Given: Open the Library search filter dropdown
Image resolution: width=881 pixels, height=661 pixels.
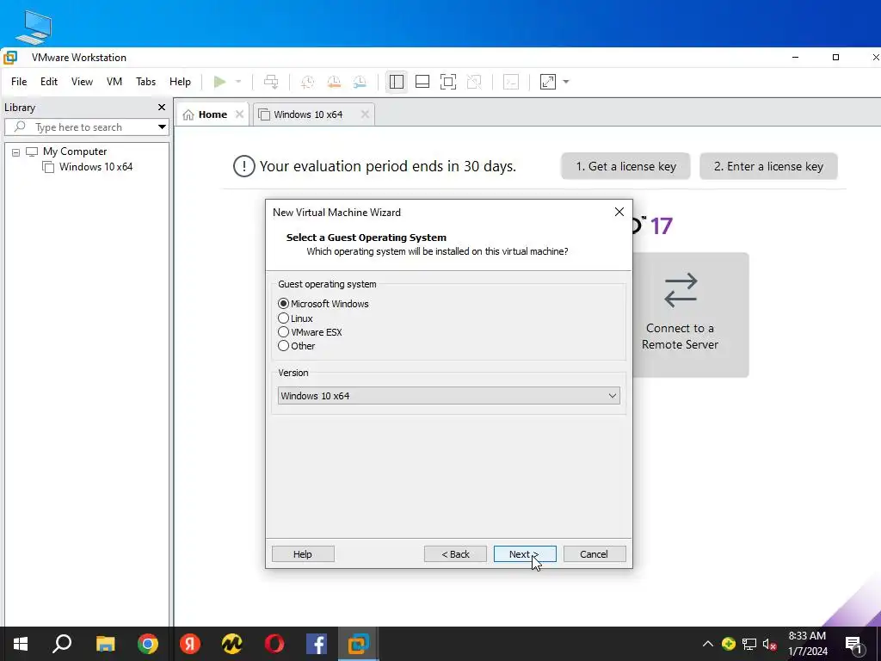Looking at the screenshot, I should pos(162,127).
